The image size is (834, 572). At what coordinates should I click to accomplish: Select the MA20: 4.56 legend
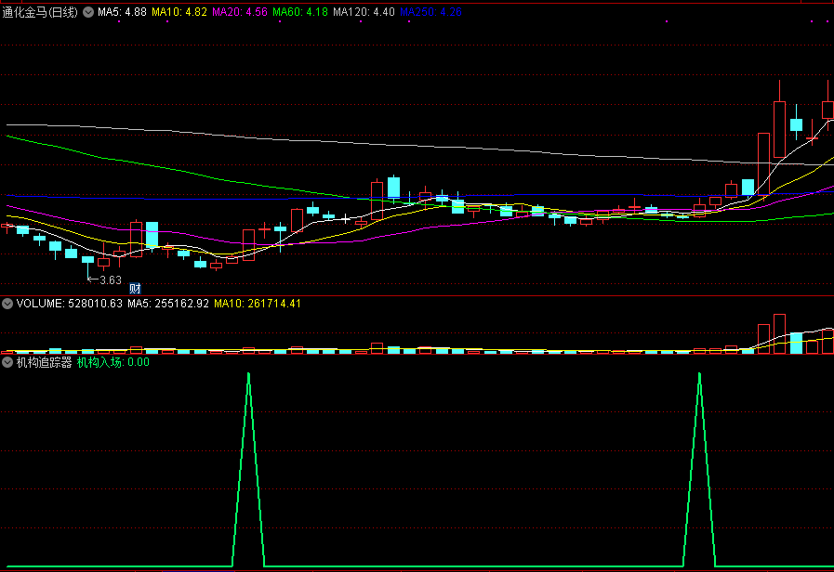(240, 12)
